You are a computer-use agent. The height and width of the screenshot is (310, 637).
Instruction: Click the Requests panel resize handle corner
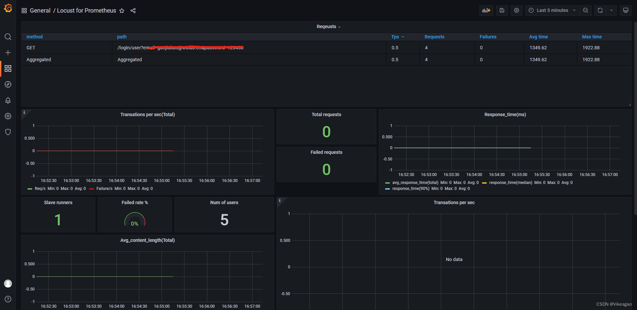(x=630, y=105)
